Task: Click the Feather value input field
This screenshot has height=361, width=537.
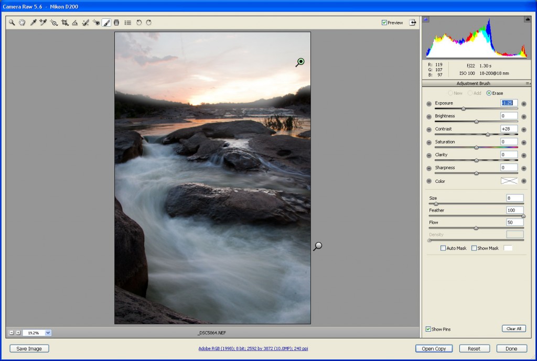Action: [514, 210]
